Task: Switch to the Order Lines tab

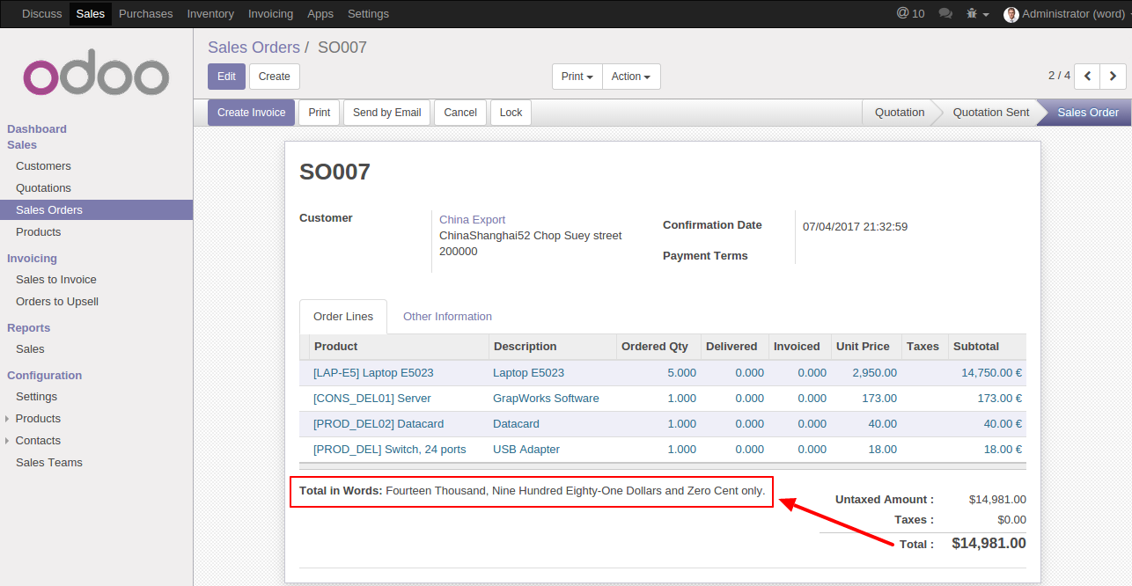Action: [x=343, y=317]
